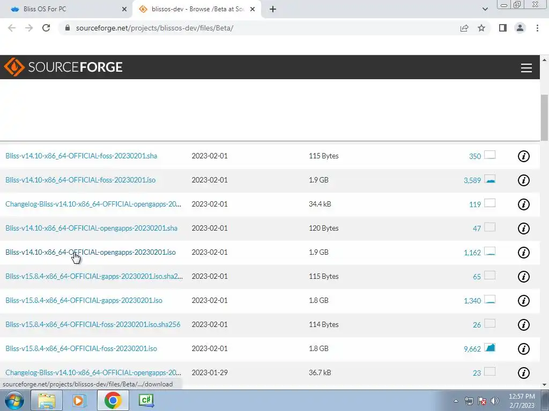This screenshot has width=549, height=411.
Task: Download Bliss-v14.10 opengapps-20230201.iso
Action: point(91,253)
